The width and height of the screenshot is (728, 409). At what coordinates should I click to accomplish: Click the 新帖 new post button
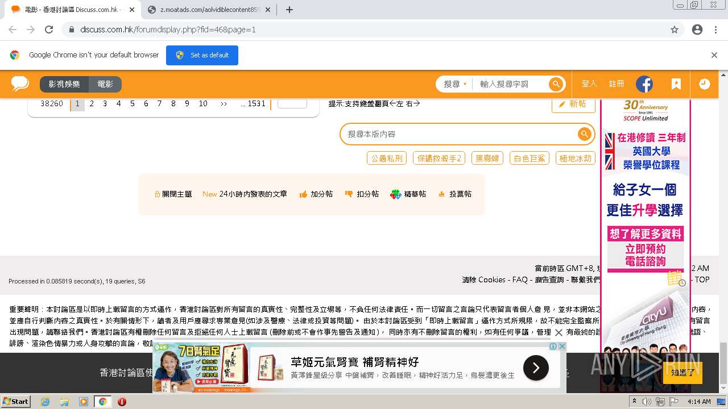coord(573,104)
